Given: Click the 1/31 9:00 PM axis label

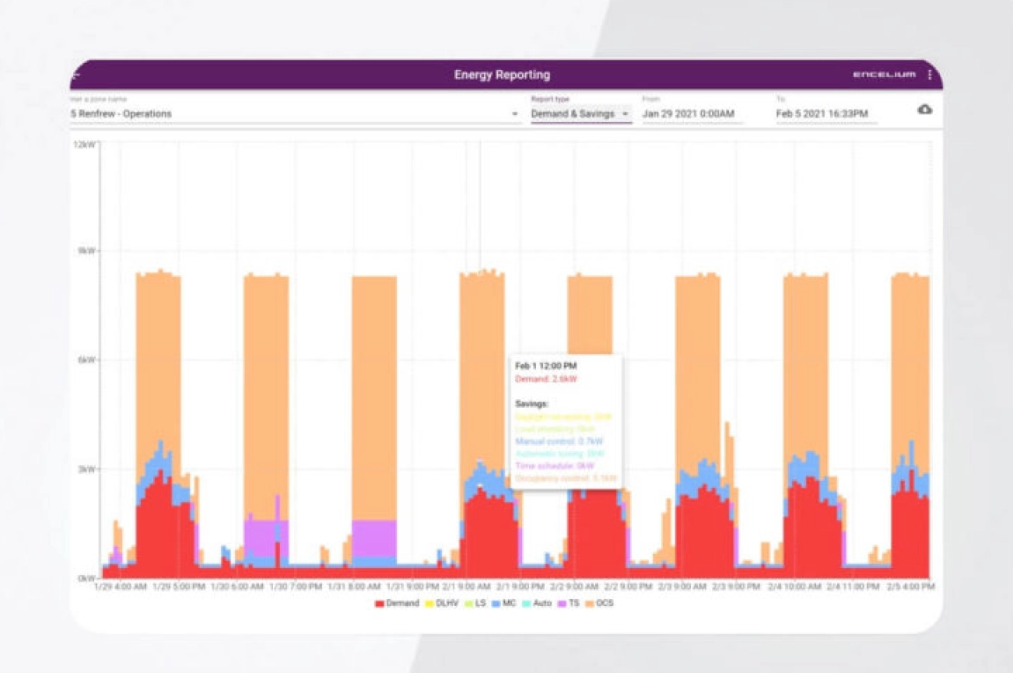Looking at the screenshot, I should [412, 587].
